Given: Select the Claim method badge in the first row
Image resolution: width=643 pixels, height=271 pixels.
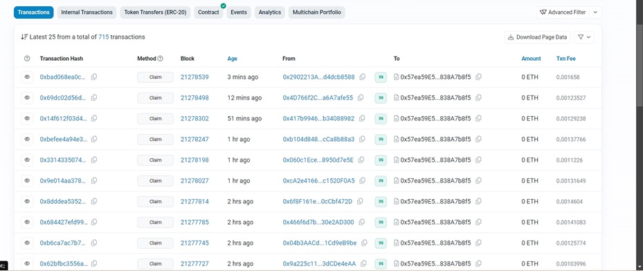Looking at the screenshot, I should (156, 77).
